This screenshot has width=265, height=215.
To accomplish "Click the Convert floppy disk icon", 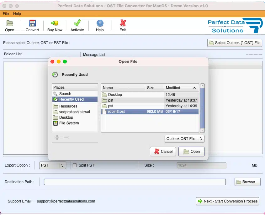I will pos(32,23).
